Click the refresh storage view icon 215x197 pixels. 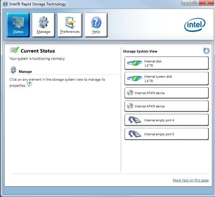[206, 51]
